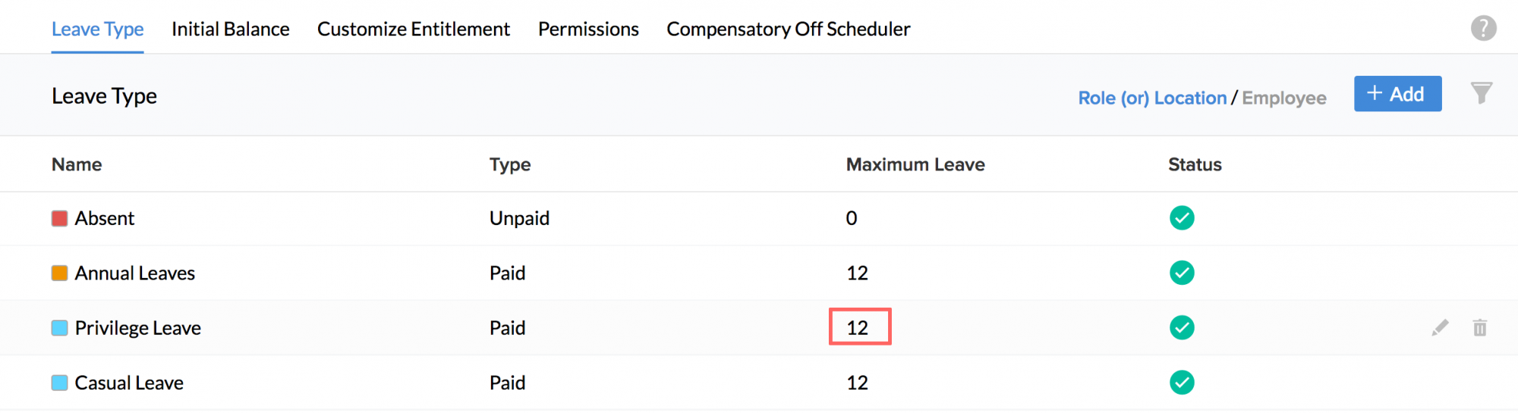Select the Role (or) Location view link

(1152, 98)
